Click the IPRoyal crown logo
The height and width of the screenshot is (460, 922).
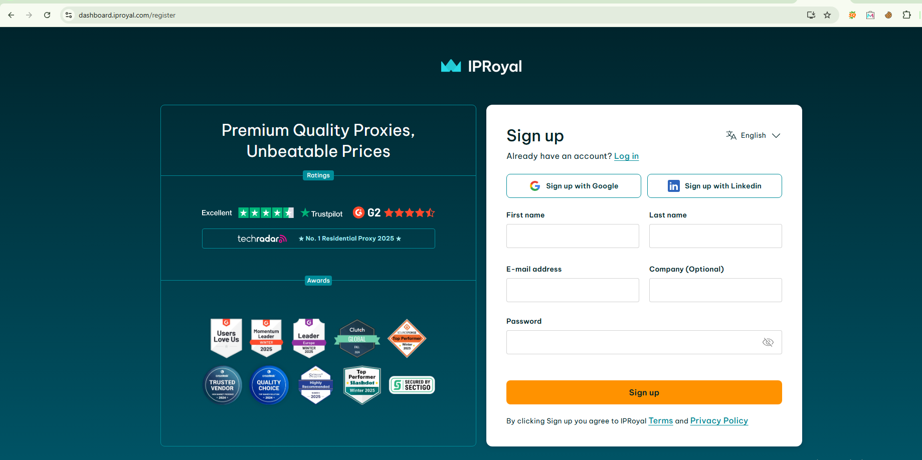(451, 66)
